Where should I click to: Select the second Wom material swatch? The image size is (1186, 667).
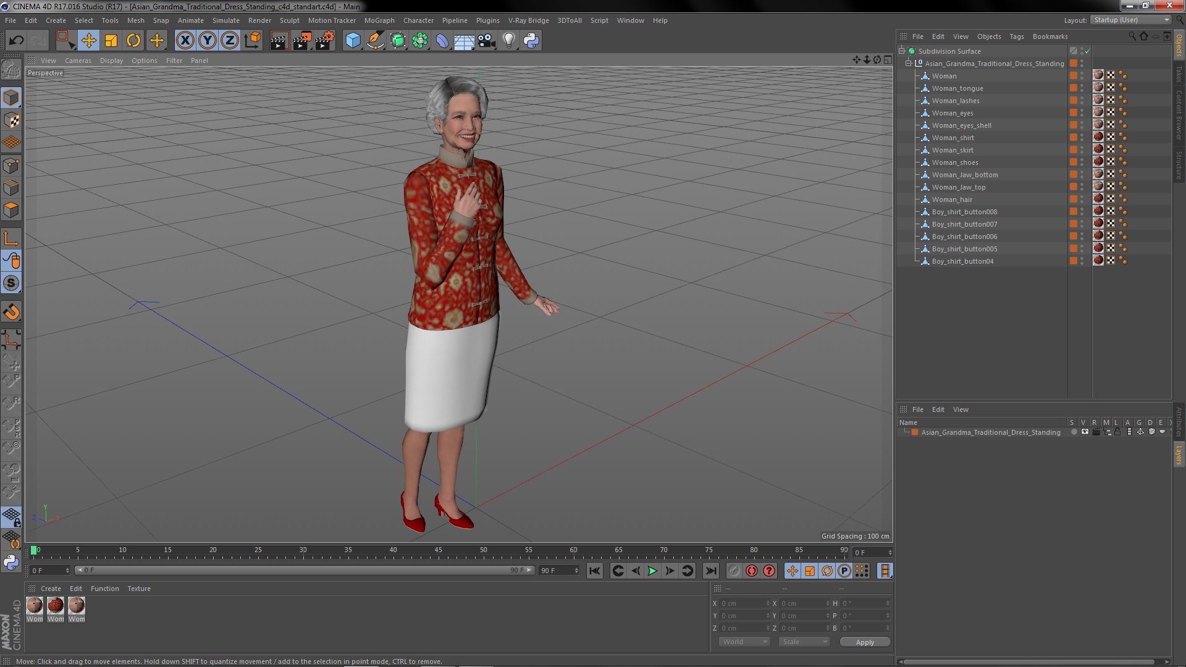point(56,610)
